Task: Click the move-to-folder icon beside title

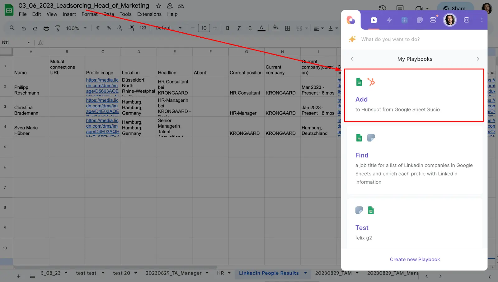Action: click(x=170, y=6)
